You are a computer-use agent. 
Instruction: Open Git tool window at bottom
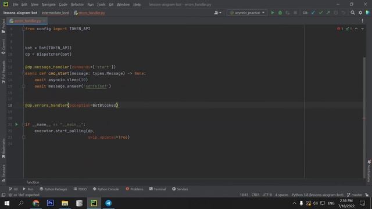[x=13, y=189]
